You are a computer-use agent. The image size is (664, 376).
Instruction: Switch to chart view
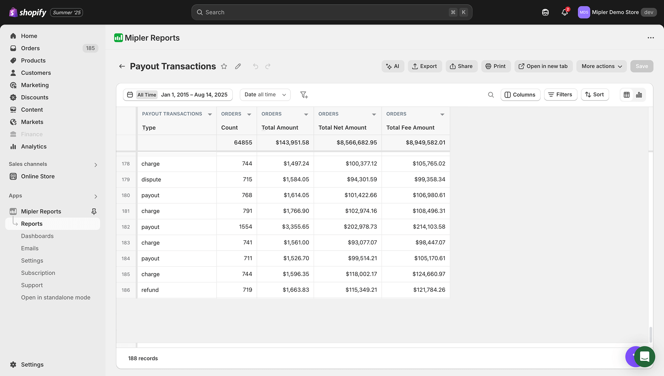click(x=639, y=95)
